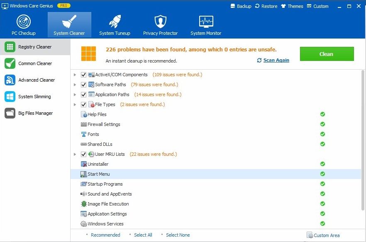The width and height of the screenshot is (366, 242).
Task: Open Privacy Protector shield icon
Action: coord(160,22)
